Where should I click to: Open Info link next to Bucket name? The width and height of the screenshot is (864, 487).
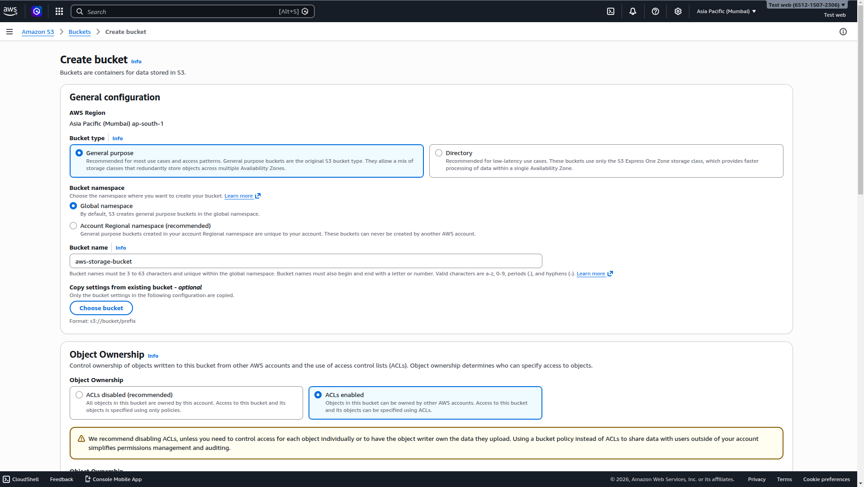click(x=121, y=248)
